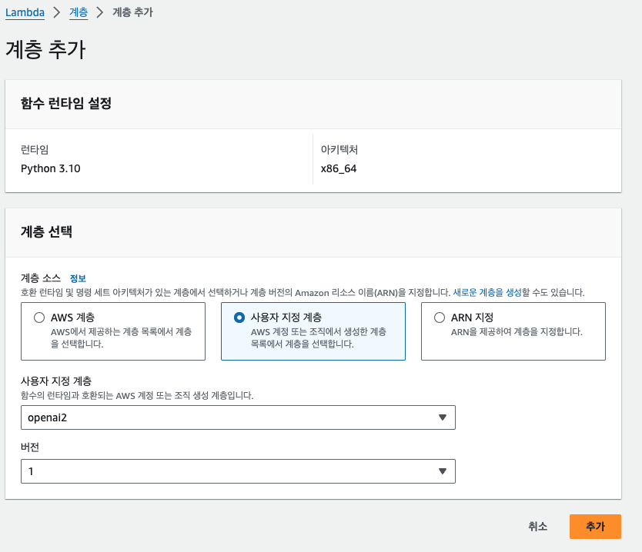
Task: Open the openai2 custom layer dropdown
Action: click(238, 417)
